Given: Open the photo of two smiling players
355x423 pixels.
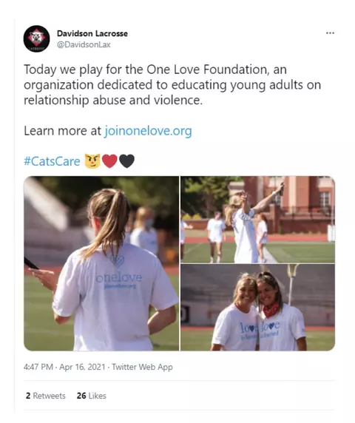Looking at the screenshot, I should (x=257, y=308).
